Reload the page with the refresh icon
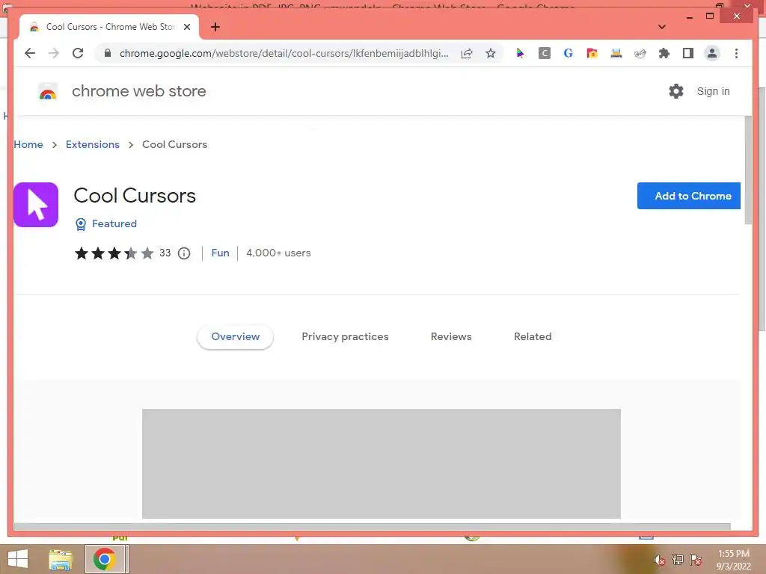This screenshot has height=574, width=766. click(x=78, y=53)
